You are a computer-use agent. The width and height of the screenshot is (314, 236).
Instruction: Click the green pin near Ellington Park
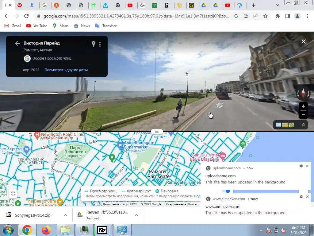click(x=112, y=158)
